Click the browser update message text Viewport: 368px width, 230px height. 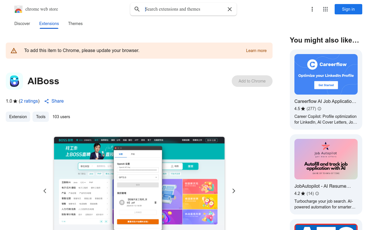[x=82, y=51]
